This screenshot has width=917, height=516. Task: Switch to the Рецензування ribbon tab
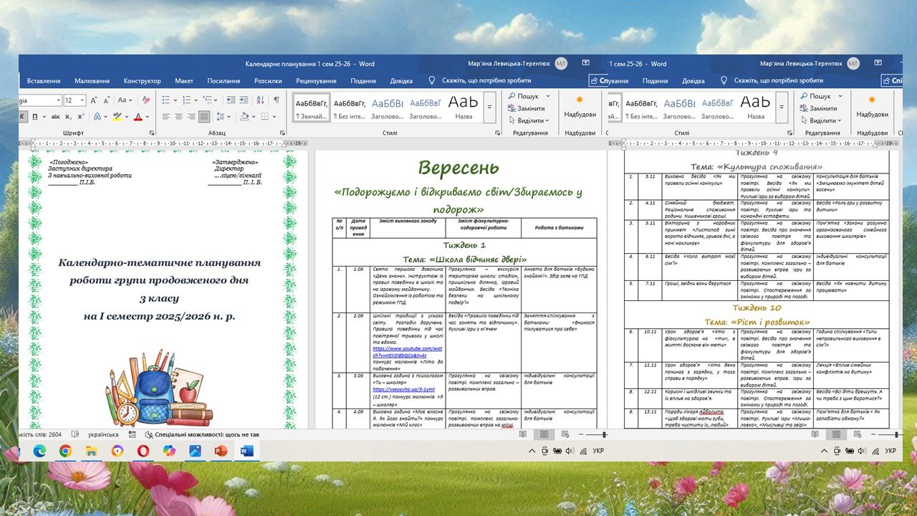point(316,81)
